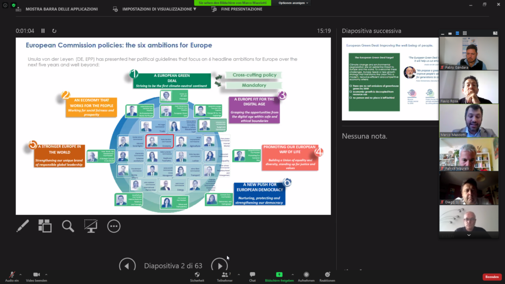Viewport: 505px width, 284px height.
Task: Pause the presentation timer
Action: click(x=43, y=31)
